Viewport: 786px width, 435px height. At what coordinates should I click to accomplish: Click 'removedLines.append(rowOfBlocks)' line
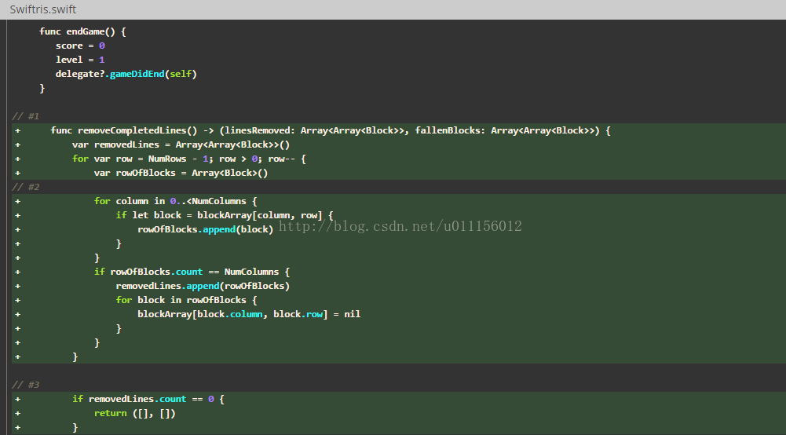click(x=203, y=286)
